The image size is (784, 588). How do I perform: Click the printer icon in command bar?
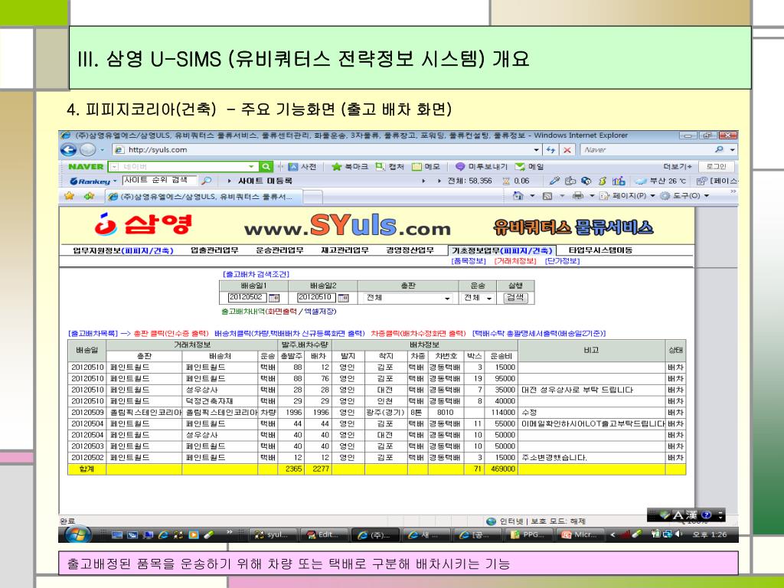pyautogui.click(x=577, y=196)
